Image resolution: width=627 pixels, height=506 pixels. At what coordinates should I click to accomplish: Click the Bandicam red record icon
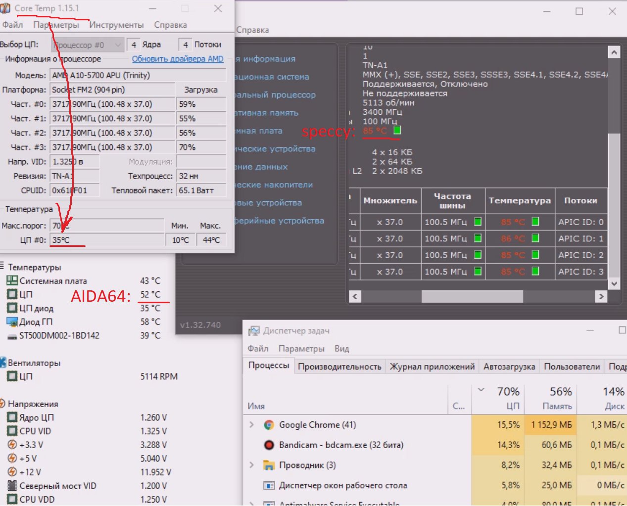point(269,445)
